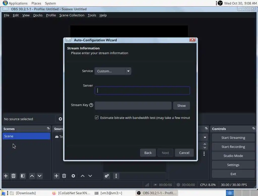Add a new scene with plus icon

(x=6, y=176)
